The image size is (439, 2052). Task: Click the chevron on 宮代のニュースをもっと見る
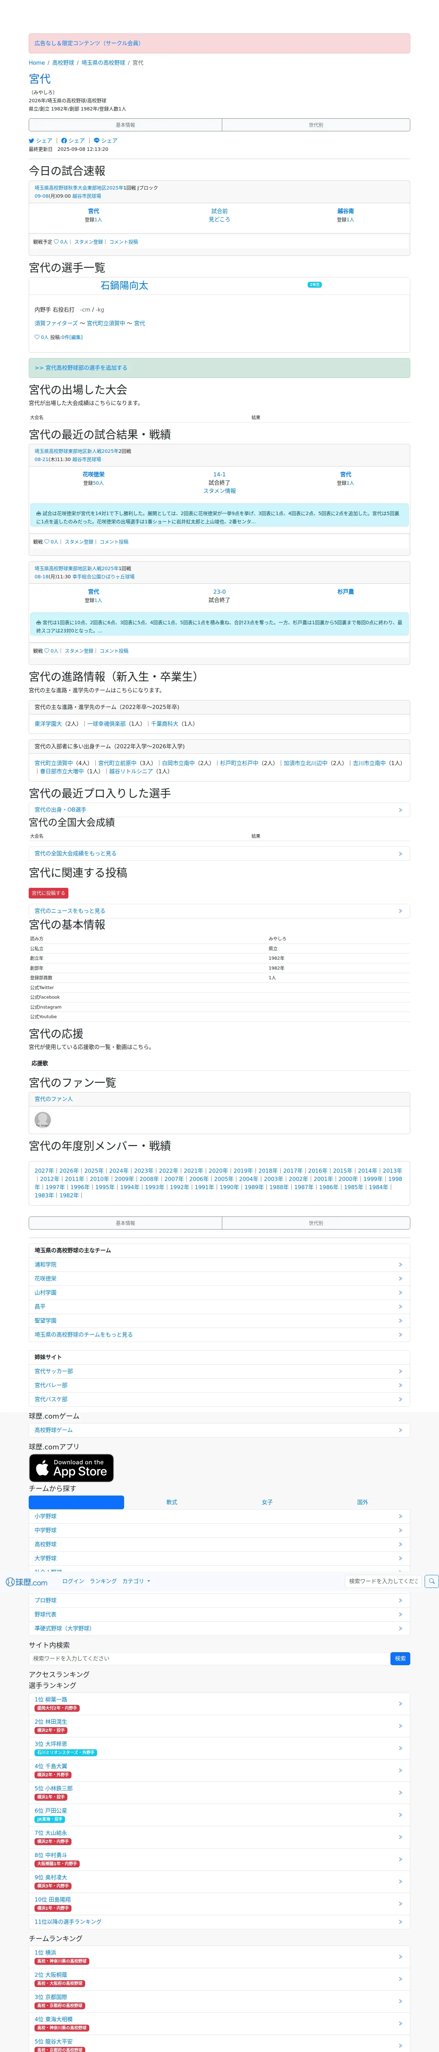coord(400,911)
